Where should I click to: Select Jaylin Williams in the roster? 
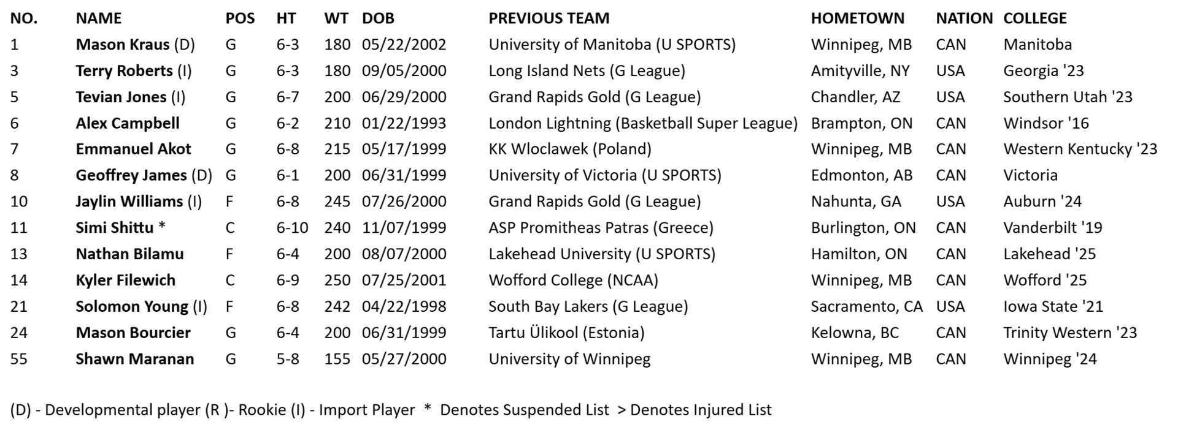129,202
